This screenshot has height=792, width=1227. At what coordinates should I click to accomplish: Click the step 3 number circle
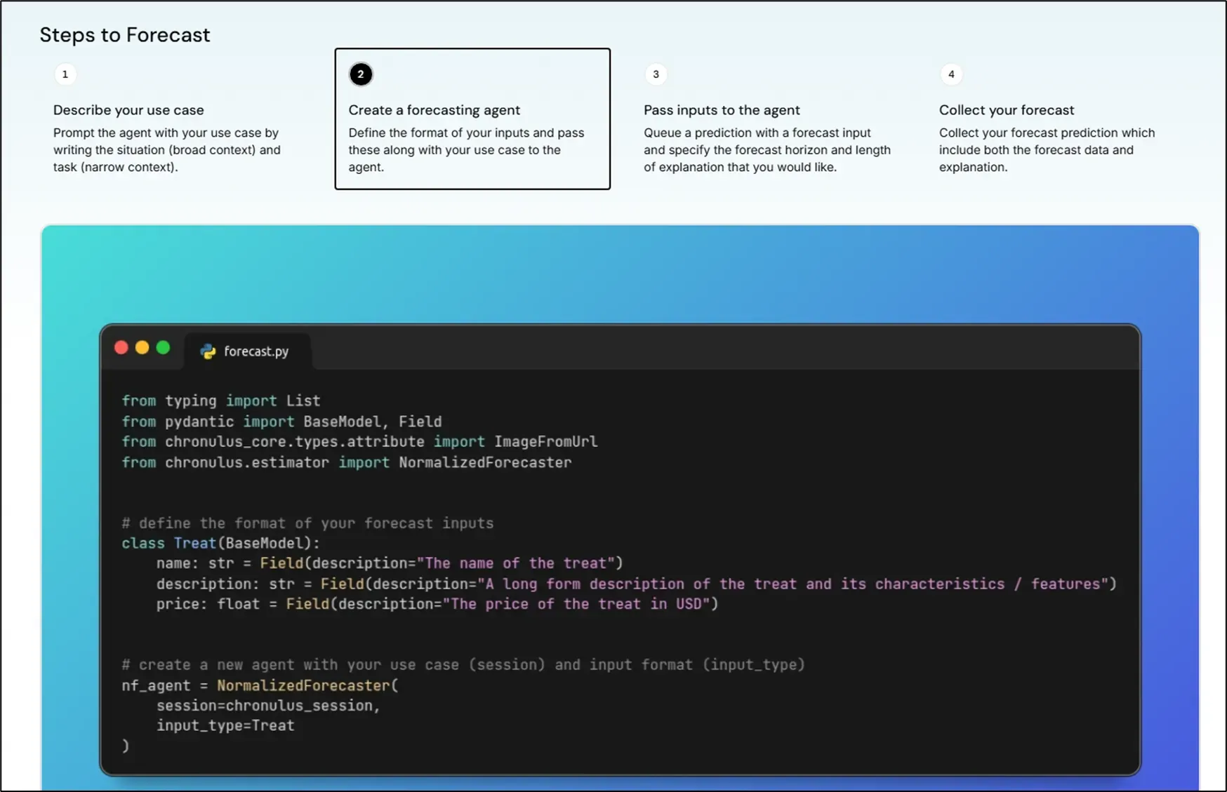pos(656,74)
